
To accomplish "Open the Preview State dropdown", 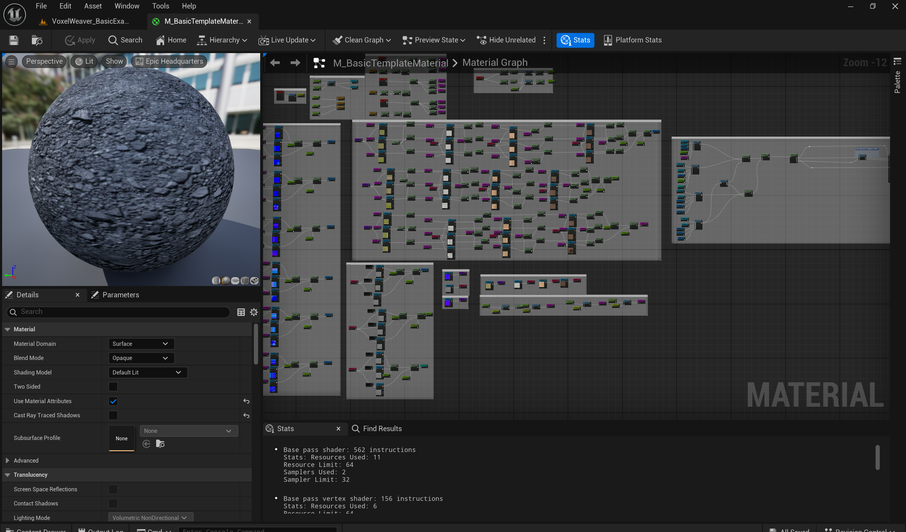I will click(434, 40).
